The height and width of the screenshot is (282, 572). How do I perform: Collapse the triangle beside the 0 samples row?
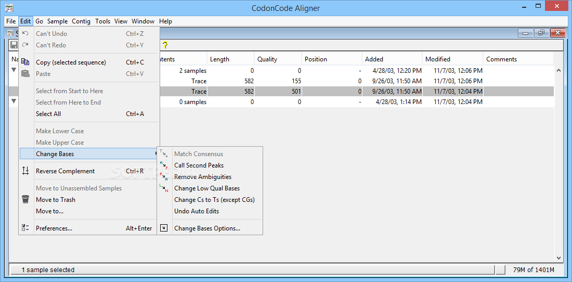[14, 101]
